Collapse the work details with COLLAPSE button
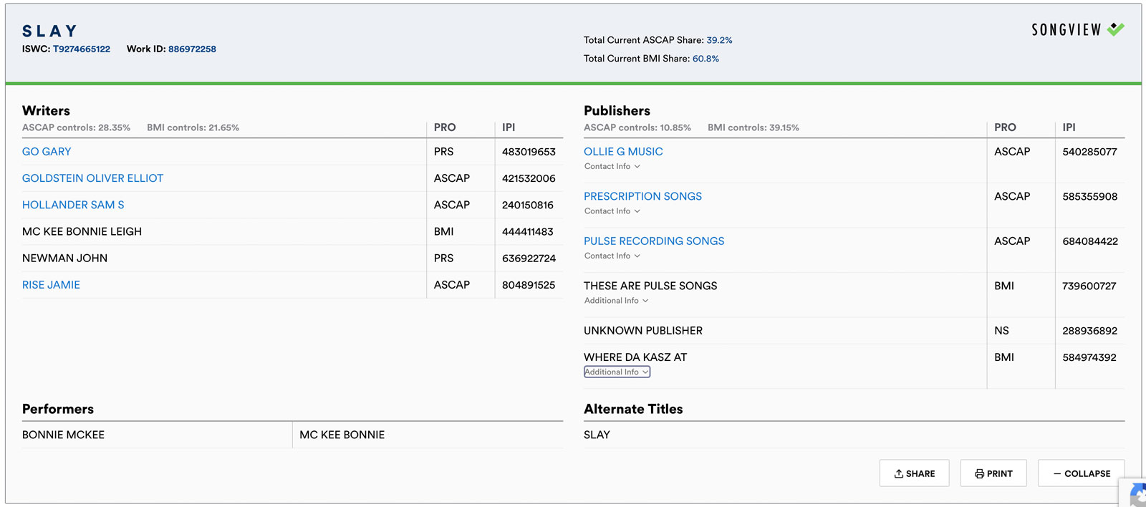Screen dimensions: 1146x507 [x=1082, y=473]
